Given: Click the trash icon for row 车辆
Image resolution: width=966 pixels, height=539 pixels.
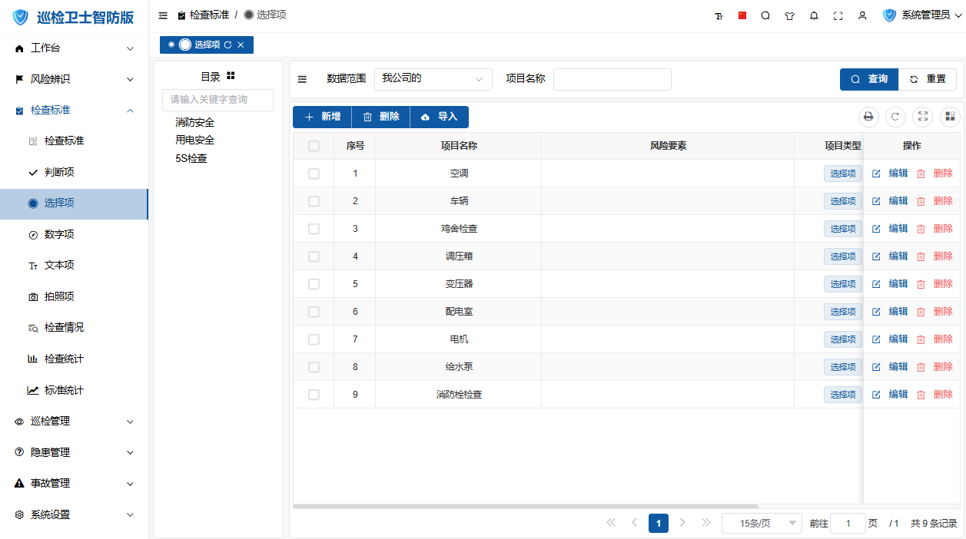Looking at the screenshot, I should pos(921,201).
